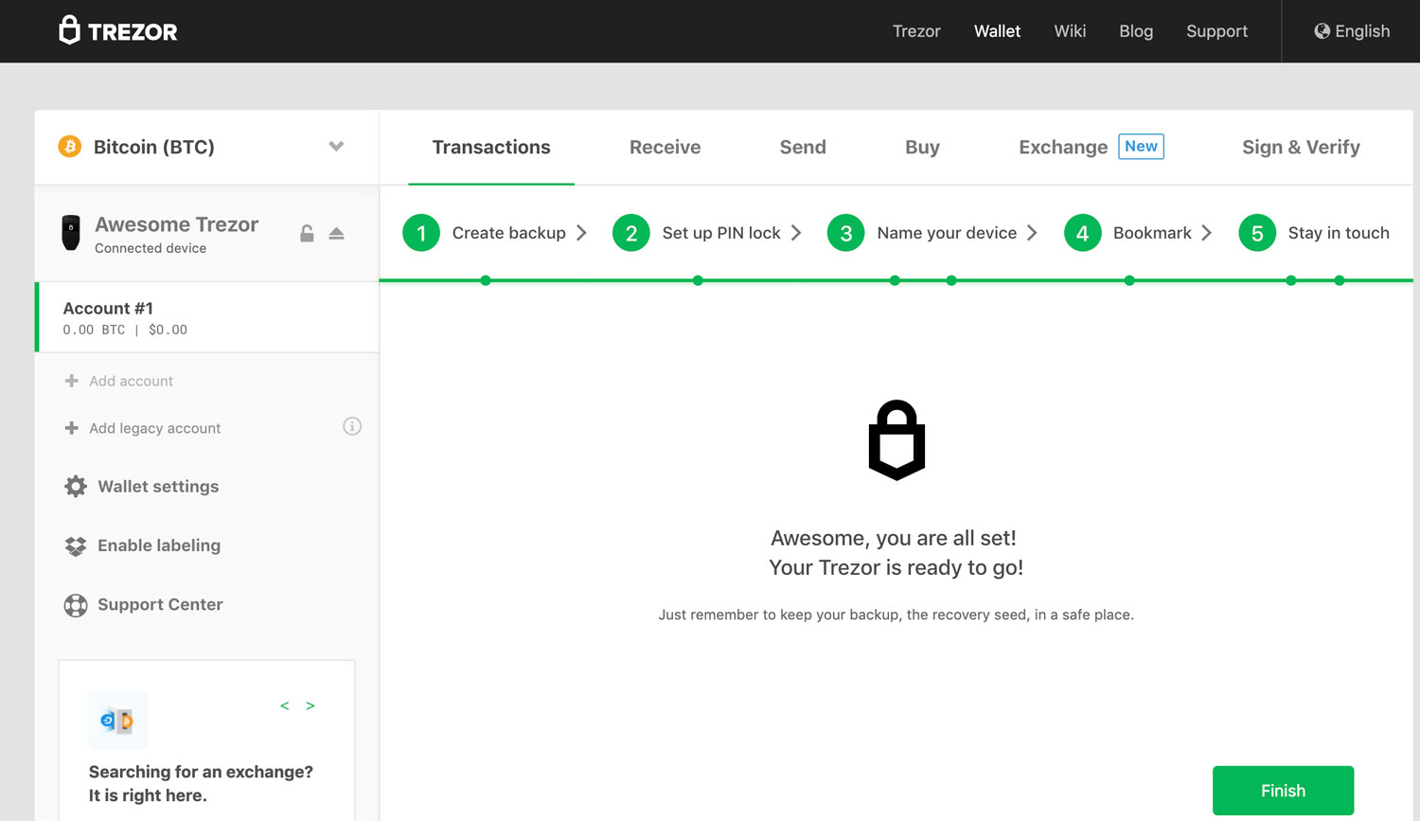The height and width of the screenshot is (821, 1420).
Task: Click Bookmark step label
Action: coord(1152,233)
